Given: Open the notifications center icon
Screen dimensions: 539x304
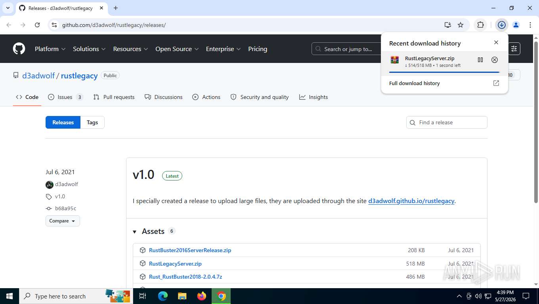Looking at the screenshot, I should 526,296.
